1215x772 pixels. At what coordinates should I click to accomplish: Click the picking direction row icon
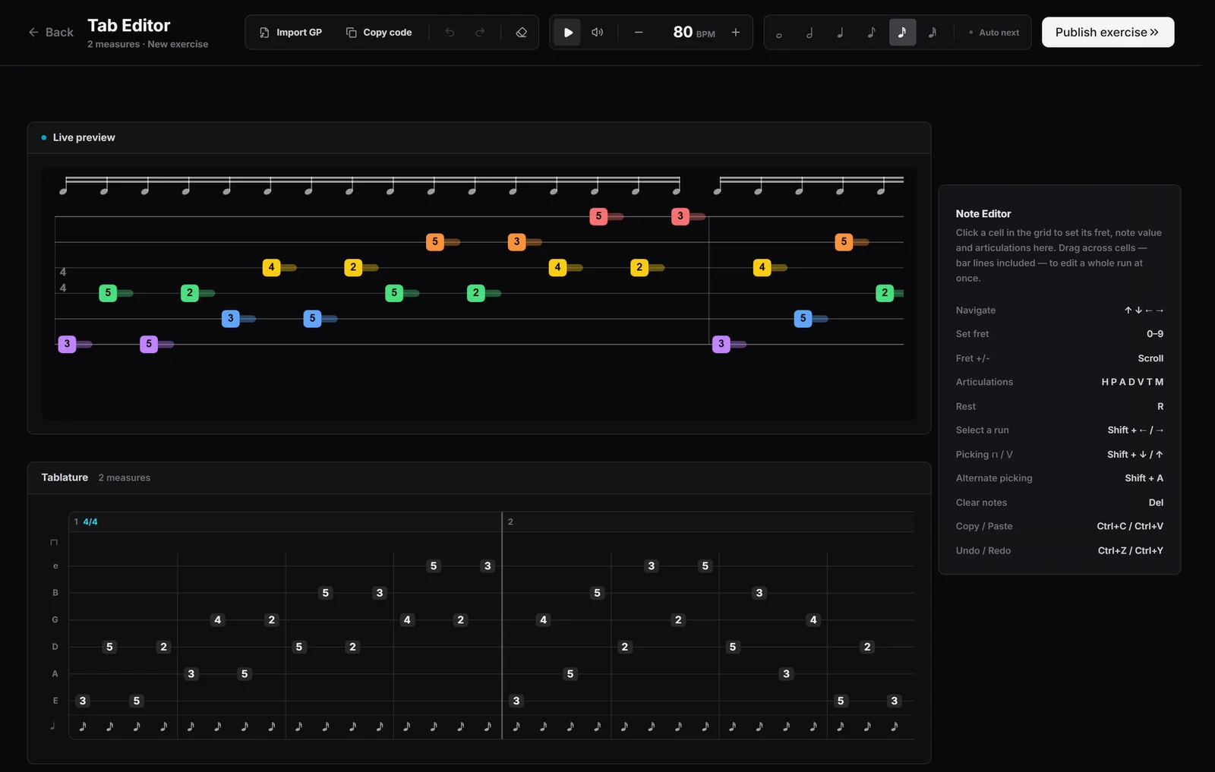click(54, 542)
